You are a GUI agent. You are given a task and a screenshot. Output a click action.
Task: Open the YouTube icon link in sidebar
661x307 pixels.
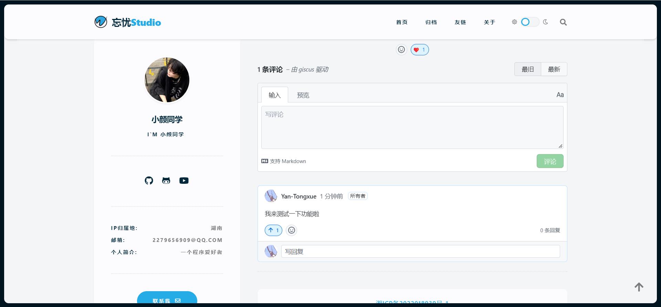pyautogui.click(x=184, y=181)
